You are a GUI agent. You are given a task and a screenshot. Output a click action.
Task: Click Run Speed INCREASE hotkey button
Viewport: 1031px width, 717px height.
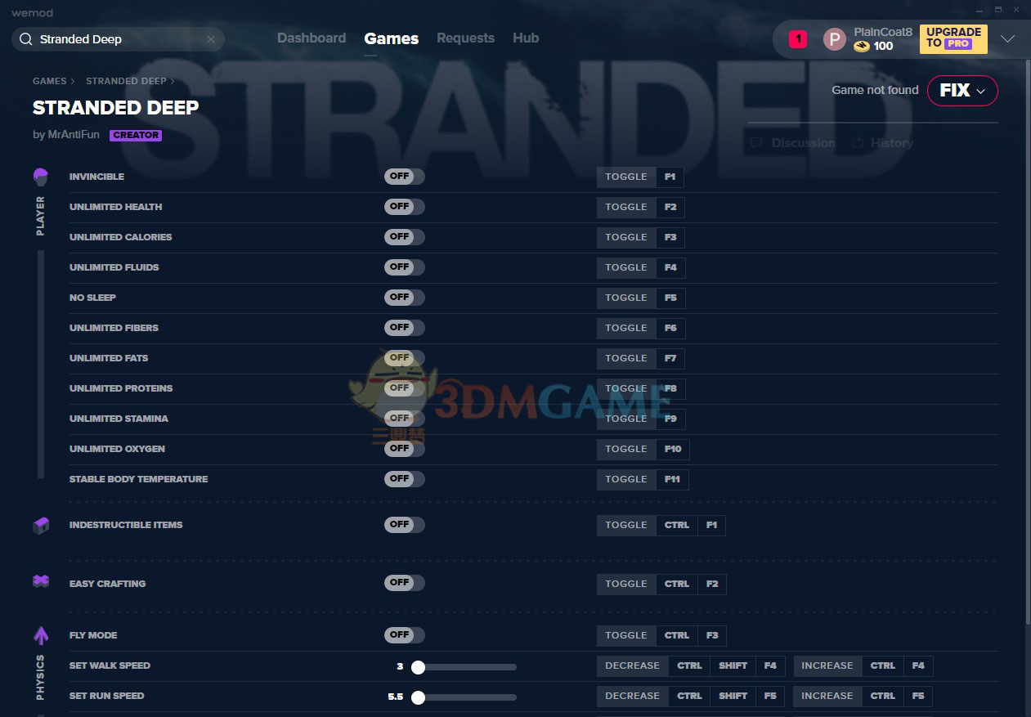pyautogui.click(x=827, y=696)
